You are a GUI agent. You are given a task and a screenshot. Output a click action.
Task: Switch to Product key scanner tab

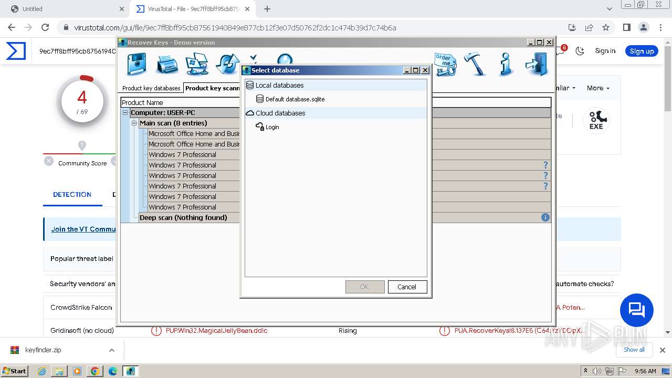tap(212, 88)
